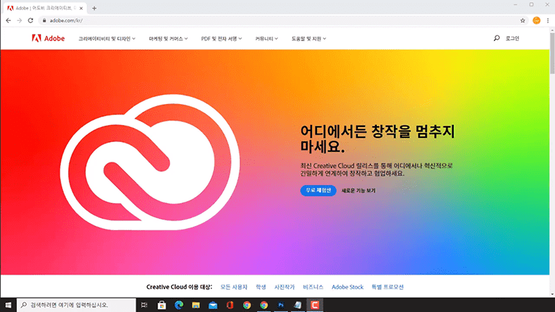Expand the 도움말 및 지원 menu
The height and width of the screenshot is (312, 555).
(309, 39)
